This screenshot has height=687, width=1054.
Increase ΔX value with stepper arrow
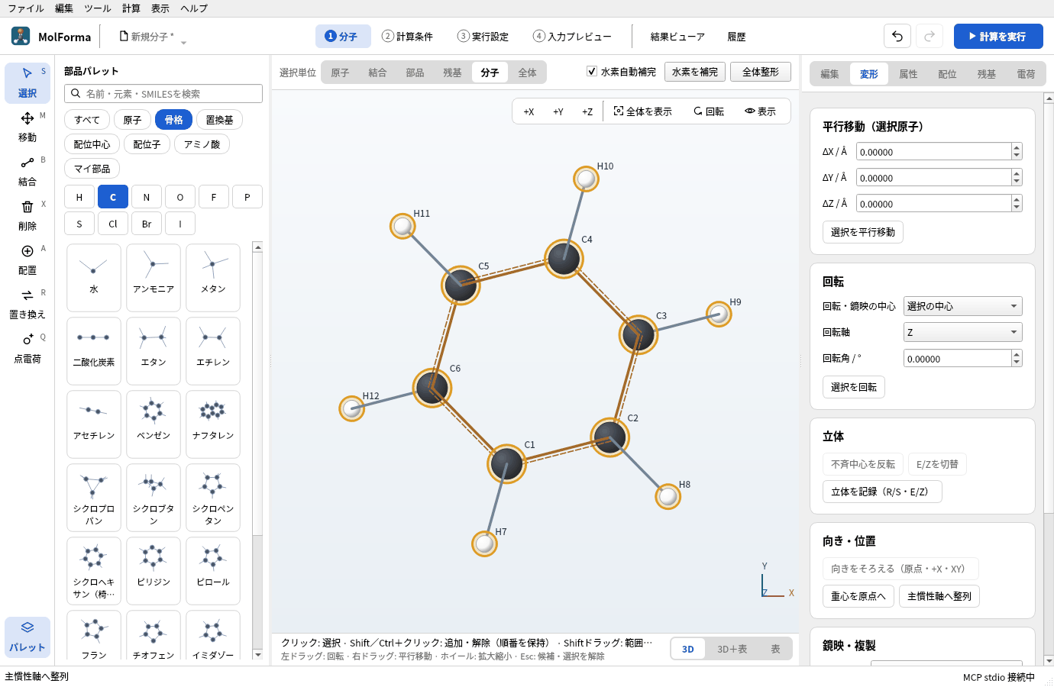(1017, 147)
